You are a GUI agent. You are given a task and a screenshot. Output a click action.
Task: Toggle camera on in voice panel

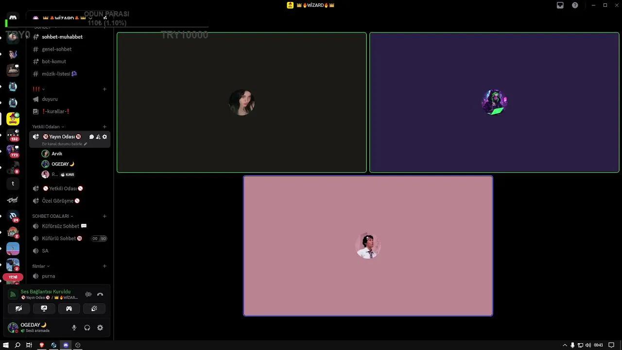18,309
